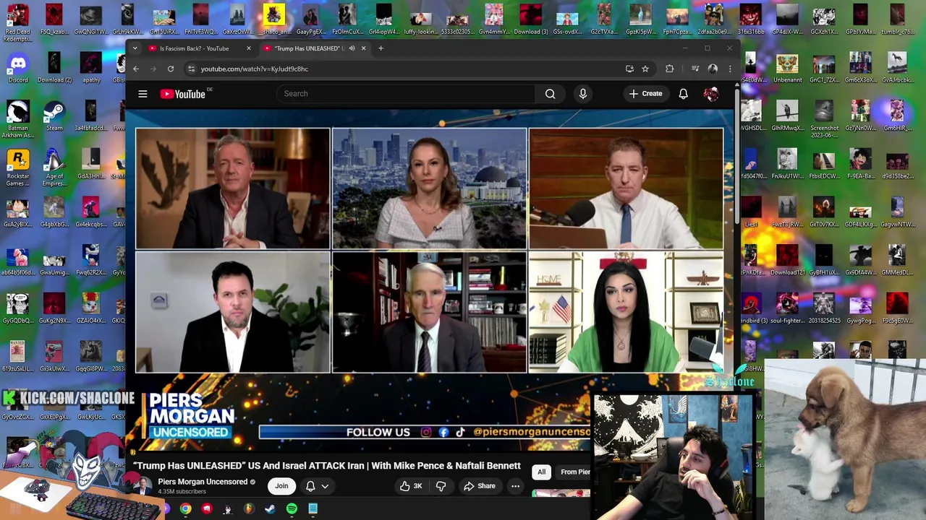Click inside the YouTube search box
Screen dimensions: 926x520
pyautogui.click(x=406, y=94)
